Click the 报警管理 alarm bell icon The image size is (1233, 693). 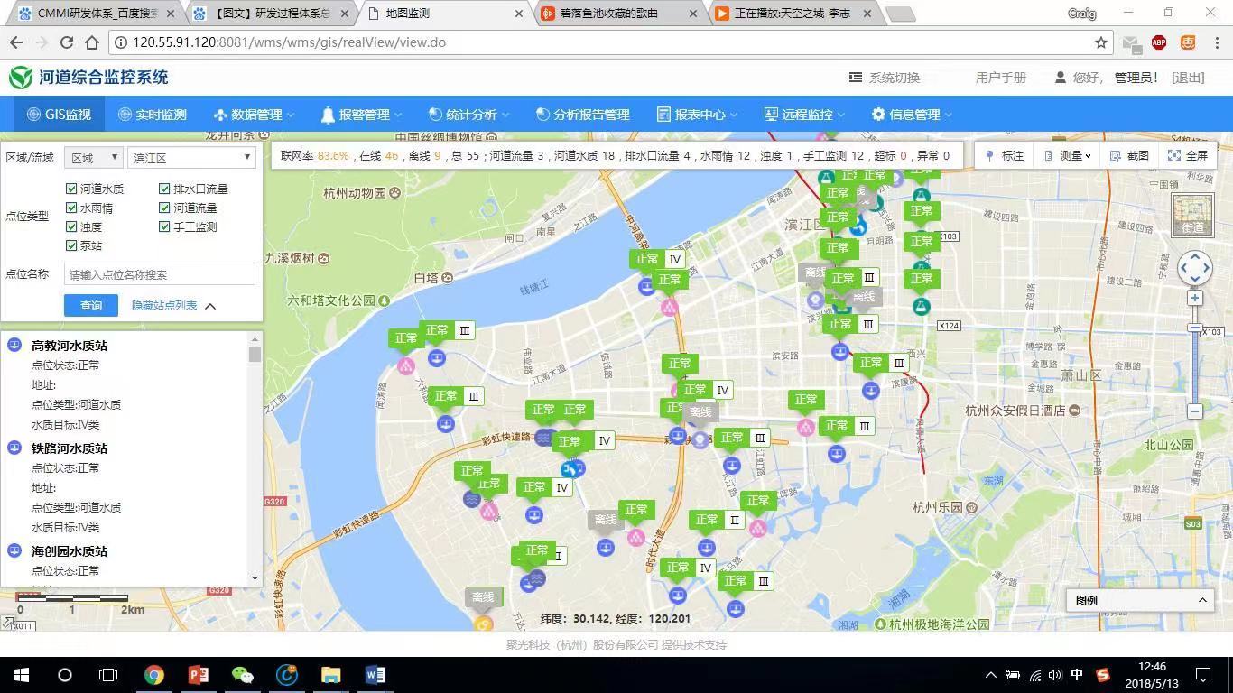click(x=327, y=115)
